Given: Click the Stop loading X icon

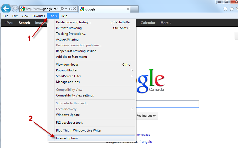Looking at the screenshot, I should (75, 9).
